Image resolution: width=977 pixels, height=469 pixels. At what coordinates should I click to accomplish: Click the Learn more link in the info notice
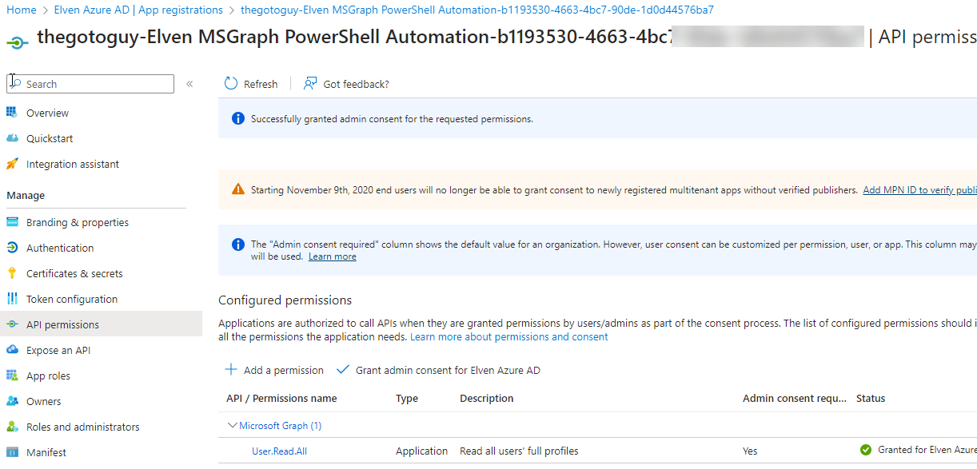[x=333, y=256]
